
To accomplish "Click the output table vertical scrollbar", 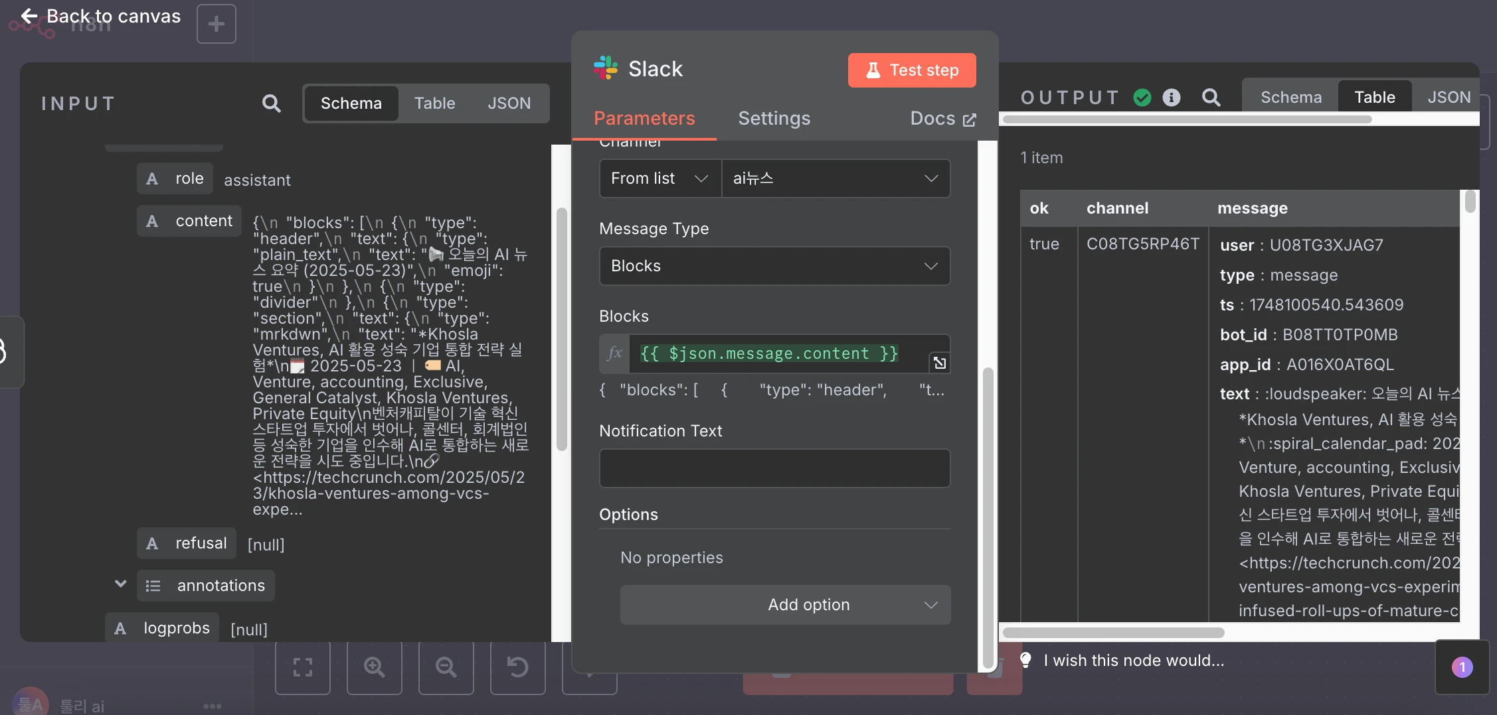I will 1470,202.
